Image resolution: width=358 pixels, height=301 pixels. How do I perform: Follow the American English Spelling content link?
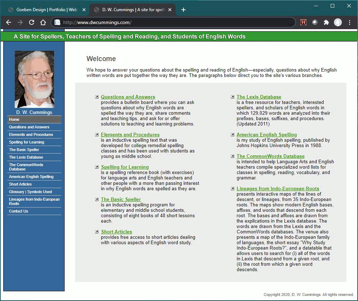pos(267,135)
